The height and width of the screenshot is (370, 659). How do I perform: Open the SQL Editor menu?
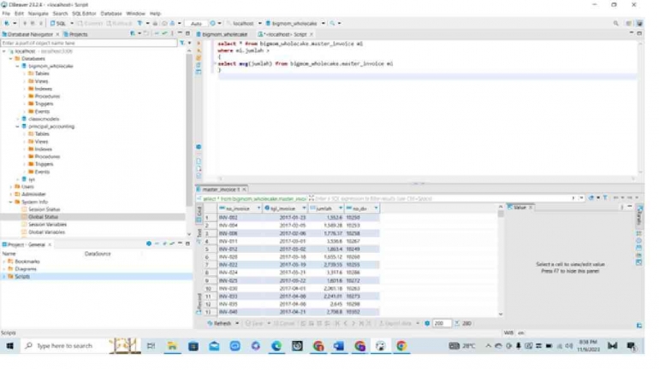pyautogui.click(x=84, y=14)
